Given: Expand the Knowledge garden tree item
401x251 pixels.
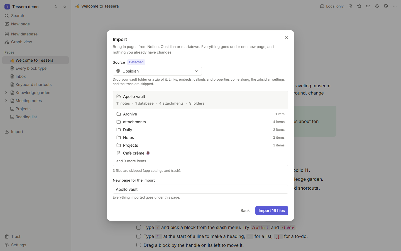Looking at the screenshot, I should click(6, 93).
